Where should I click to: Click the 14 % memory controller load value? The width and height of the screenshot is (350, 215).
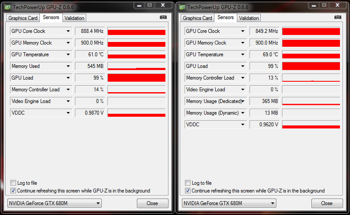coord(90,90)
